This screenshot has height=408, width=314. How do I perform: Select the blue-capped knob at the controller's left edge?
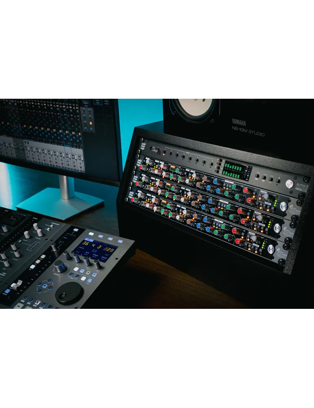[4, 228]
